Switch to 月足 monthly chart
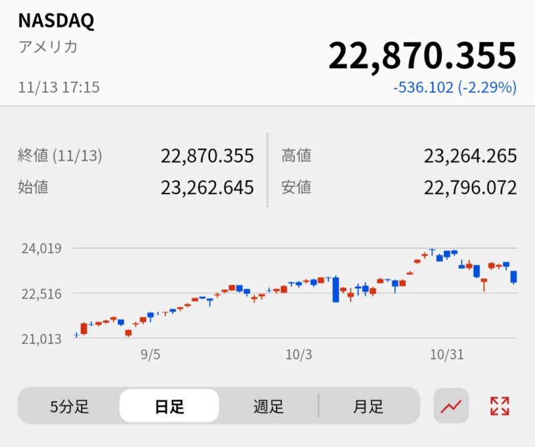 368,406
